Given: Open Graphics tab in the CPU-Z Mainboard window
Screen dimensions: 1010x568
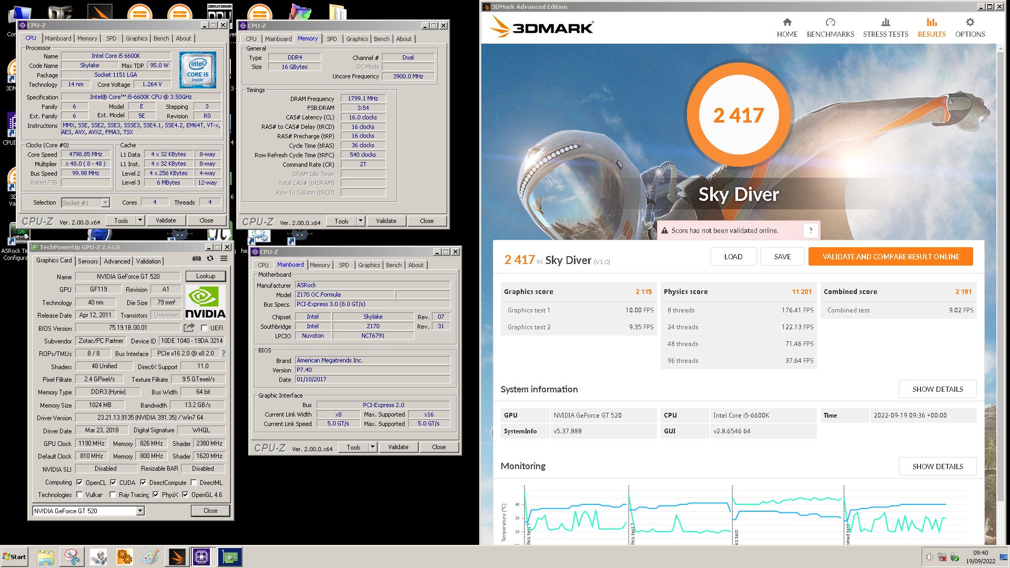Looking at the screenshot, I should (369, 265).
